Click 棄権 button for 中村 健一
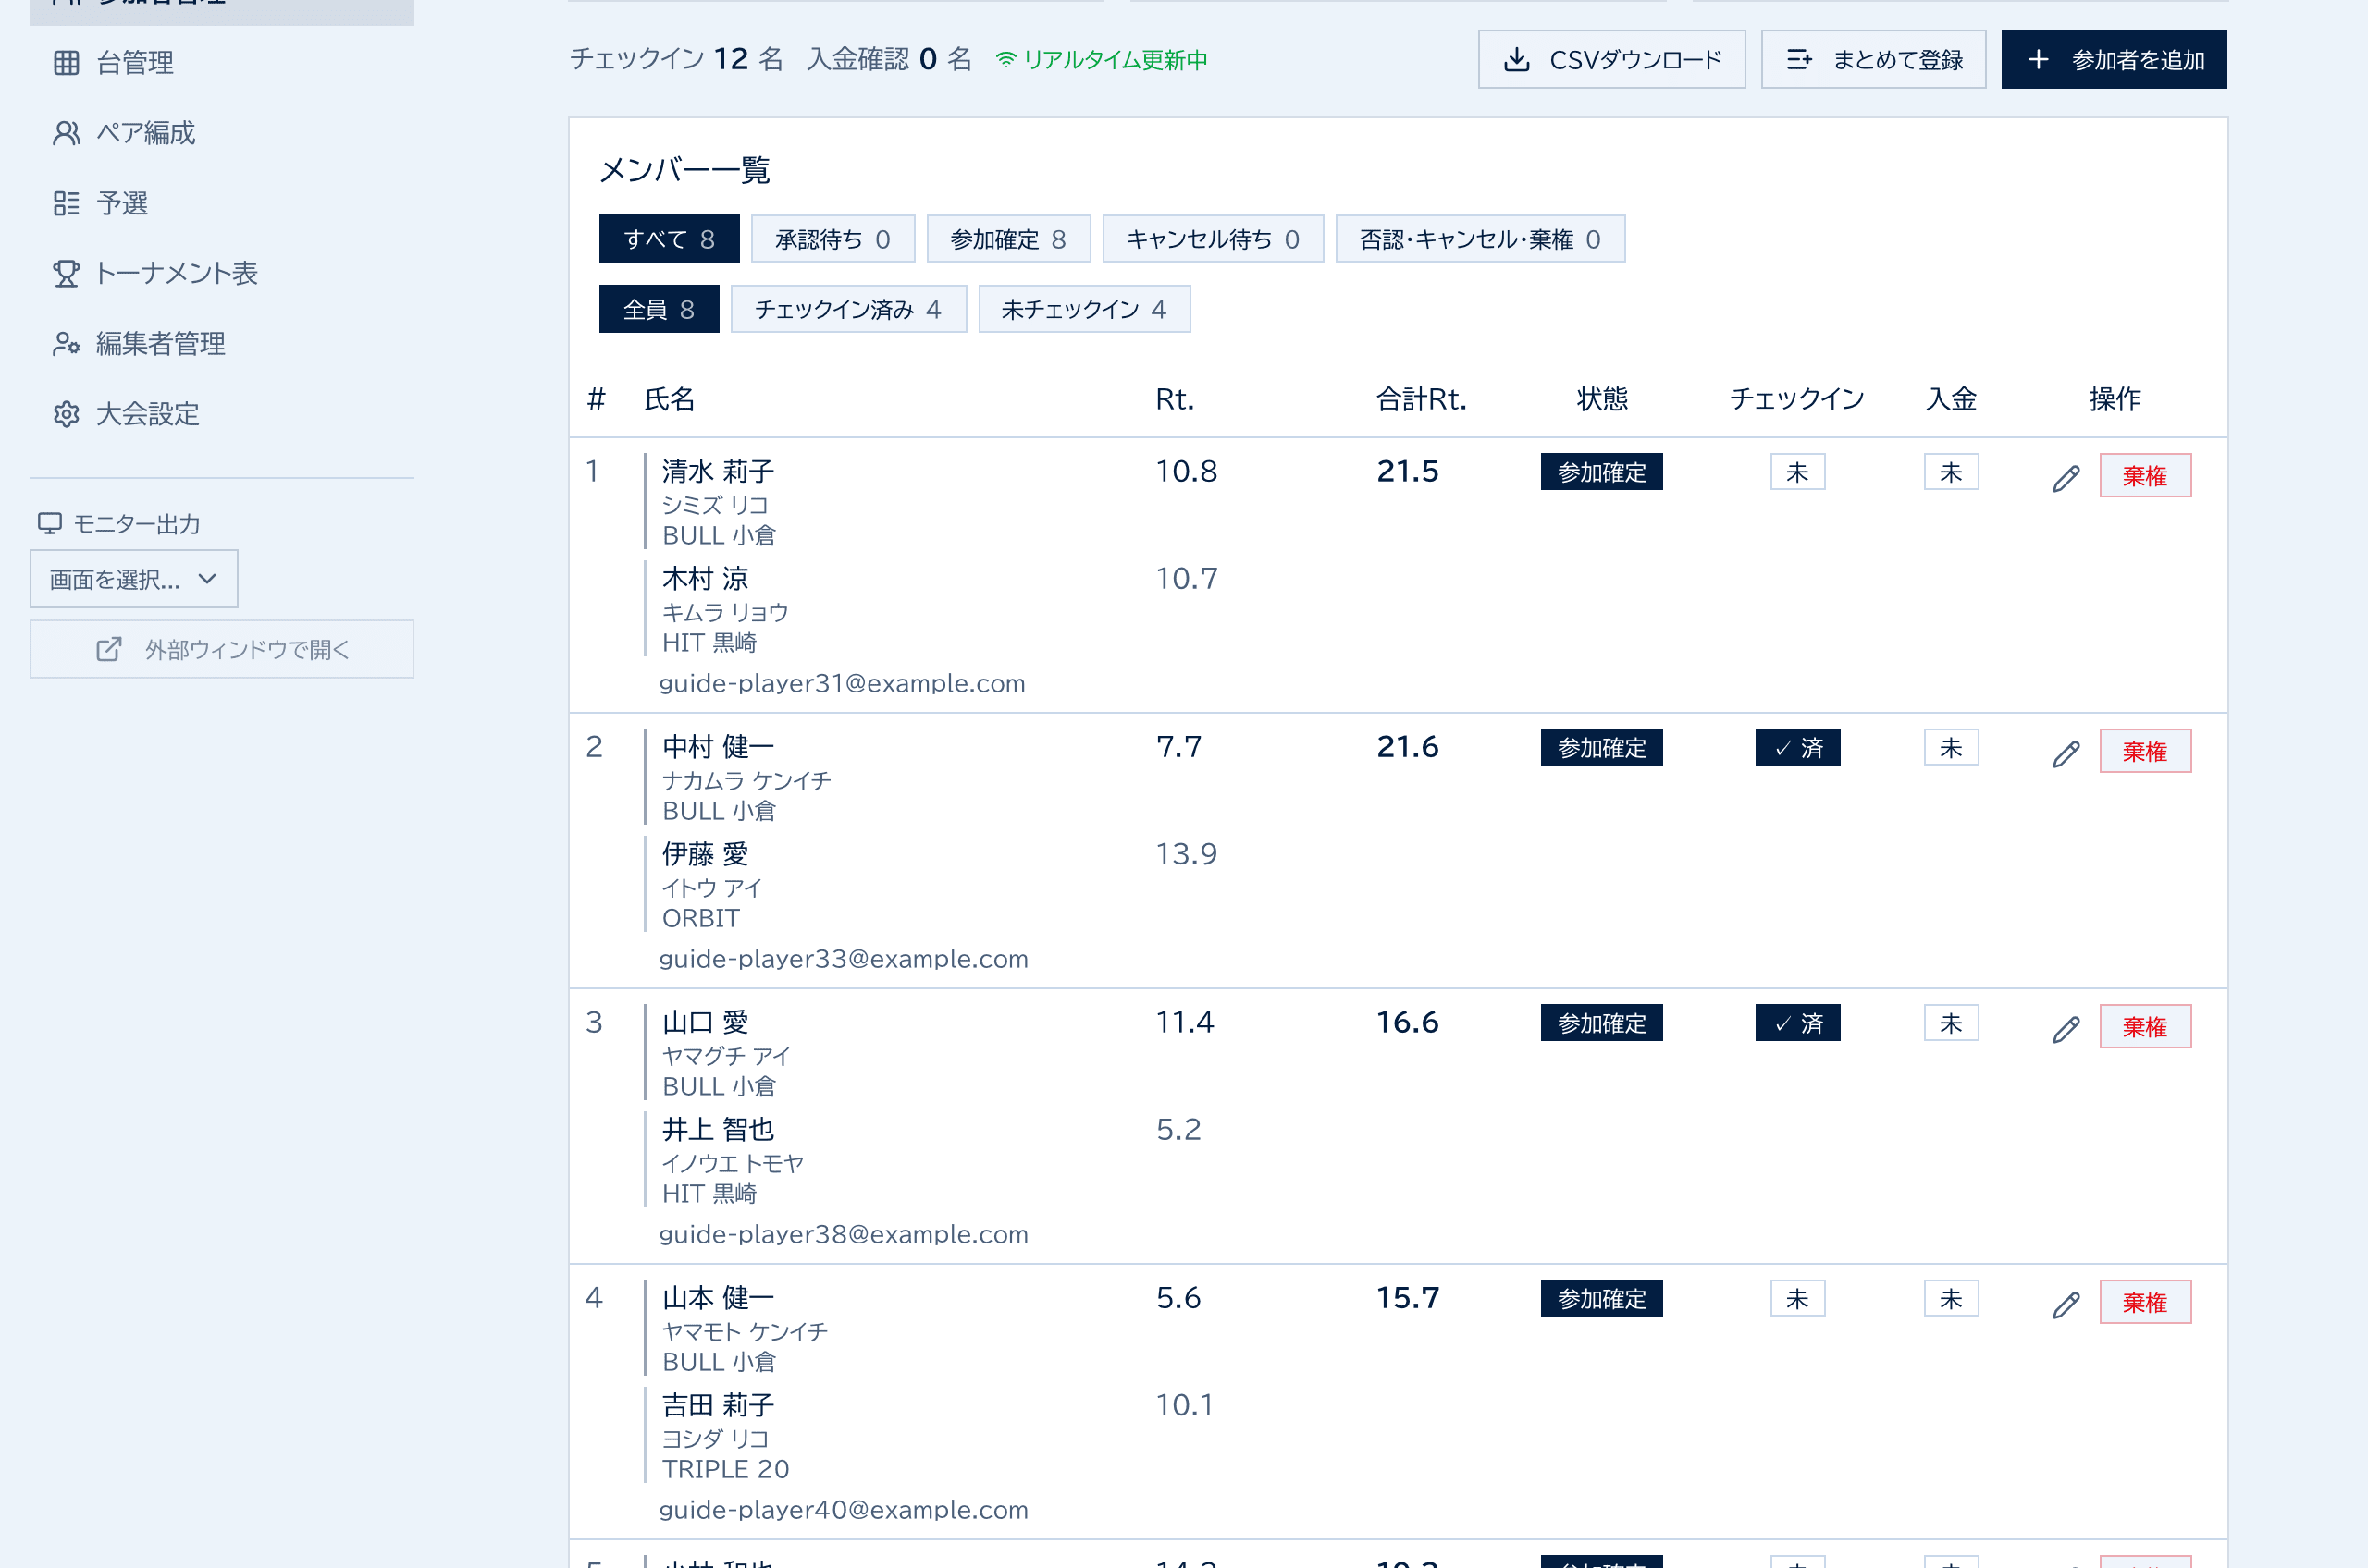 tap(2145, 751)
